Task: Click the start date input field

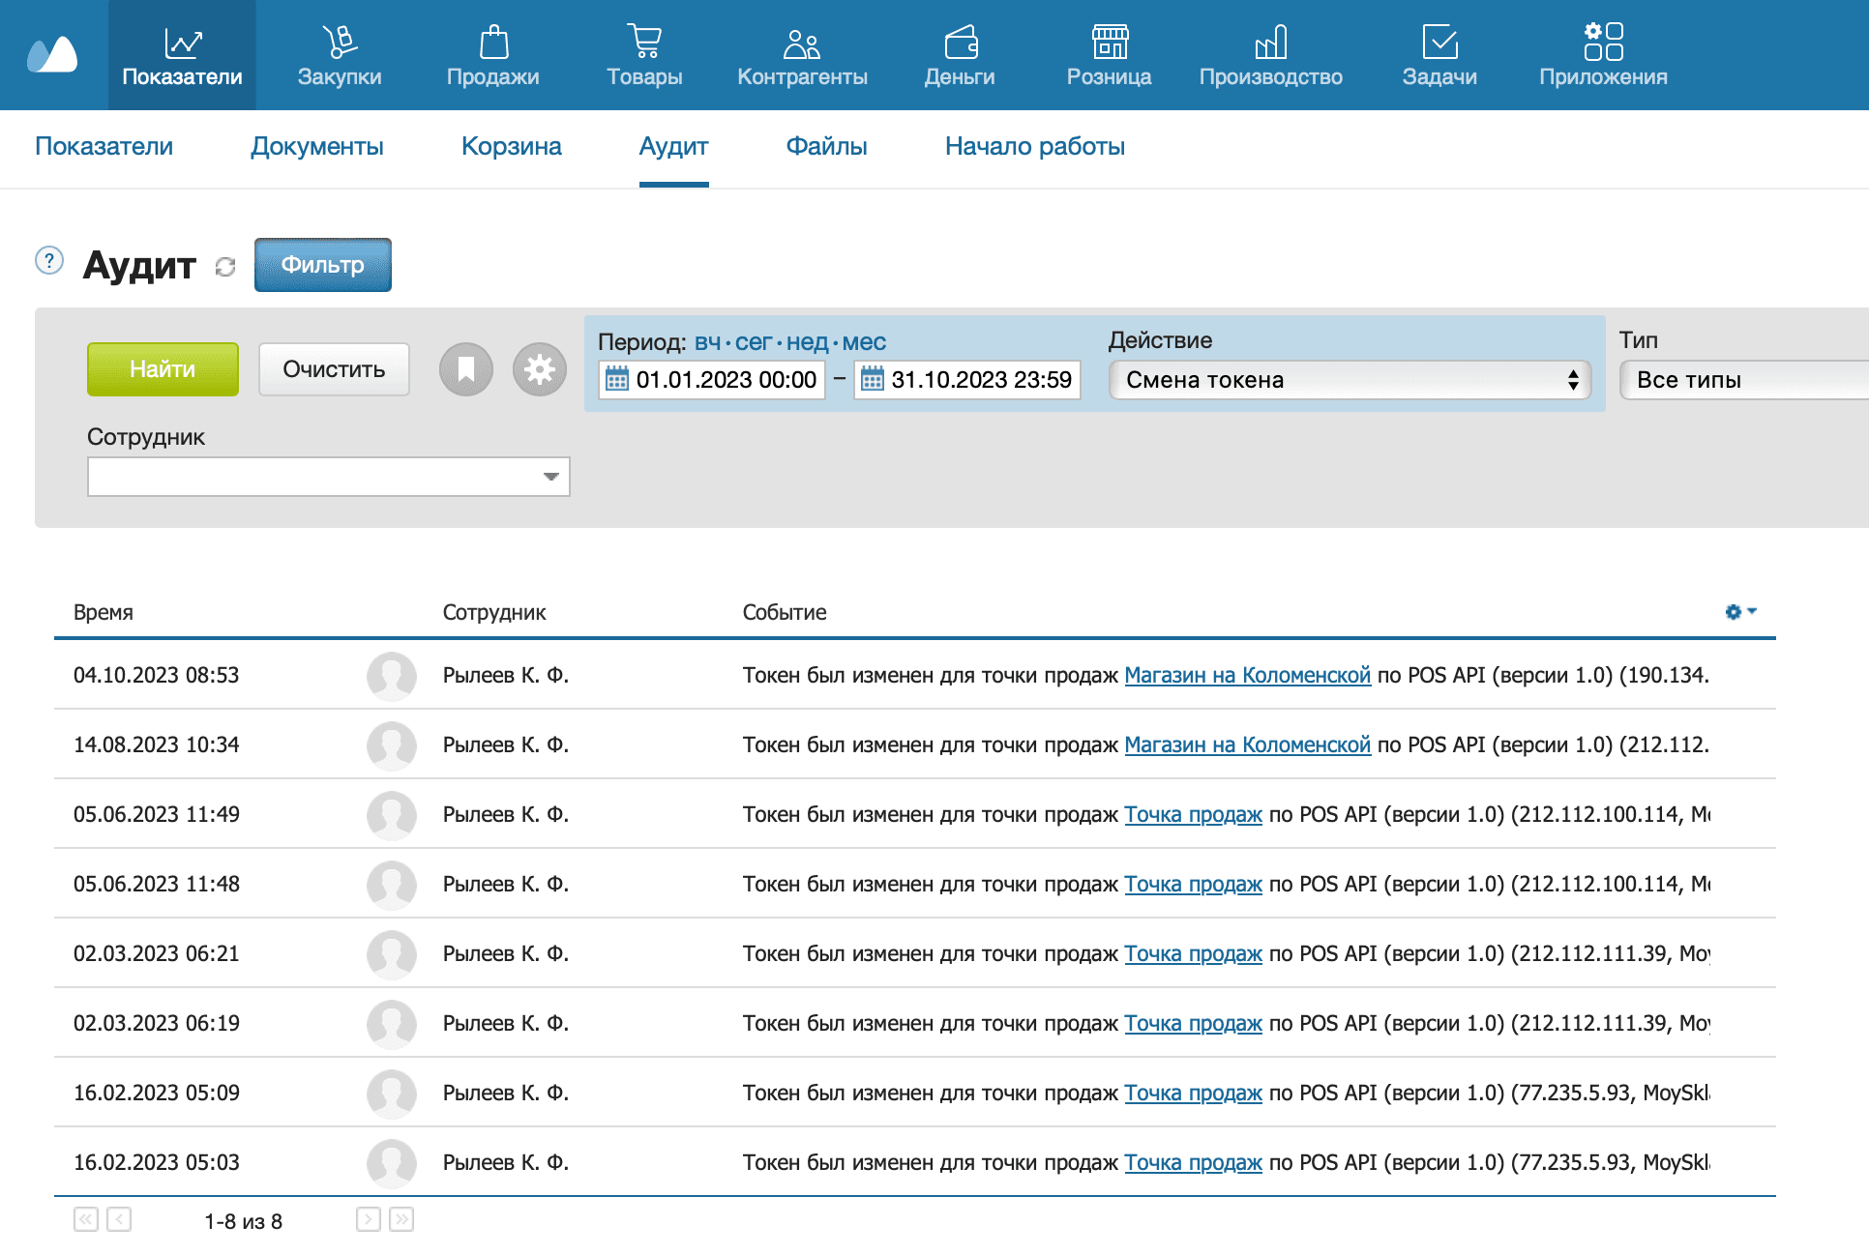Action: pyautogui.click(x=726, y=379)
